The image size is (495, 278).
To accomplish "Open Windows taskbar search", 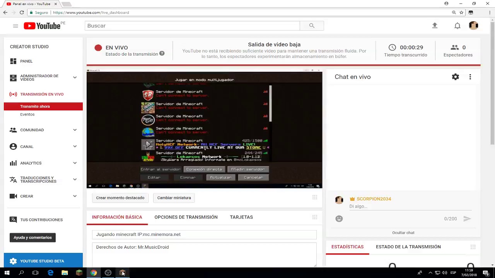I will [21, 273].
